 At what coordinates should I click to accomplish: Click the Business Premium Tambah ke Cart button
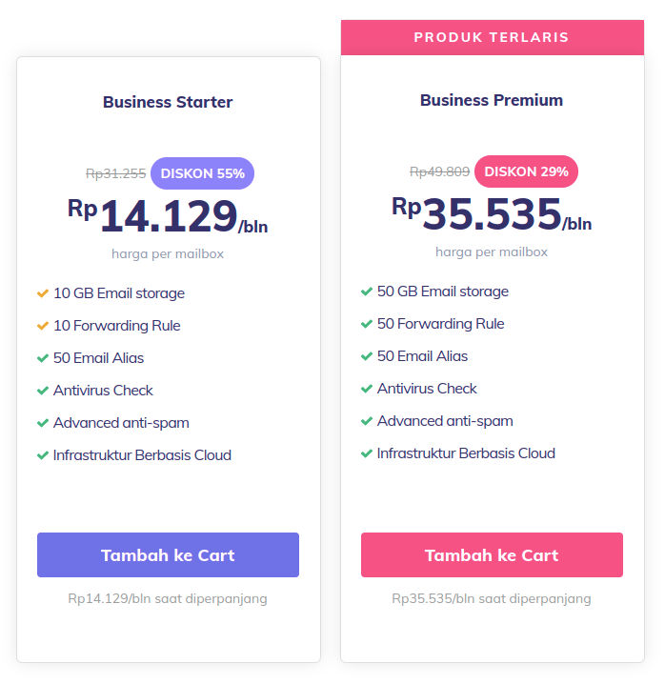tap(492, 554)
